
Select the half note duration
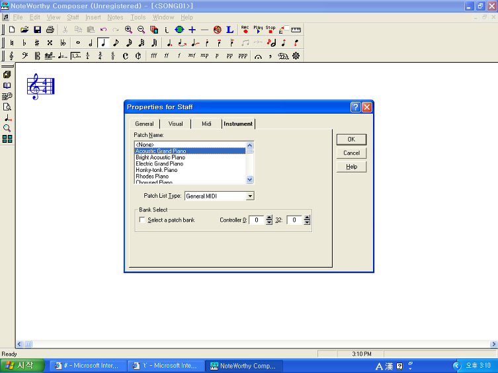tap(91, 42)
